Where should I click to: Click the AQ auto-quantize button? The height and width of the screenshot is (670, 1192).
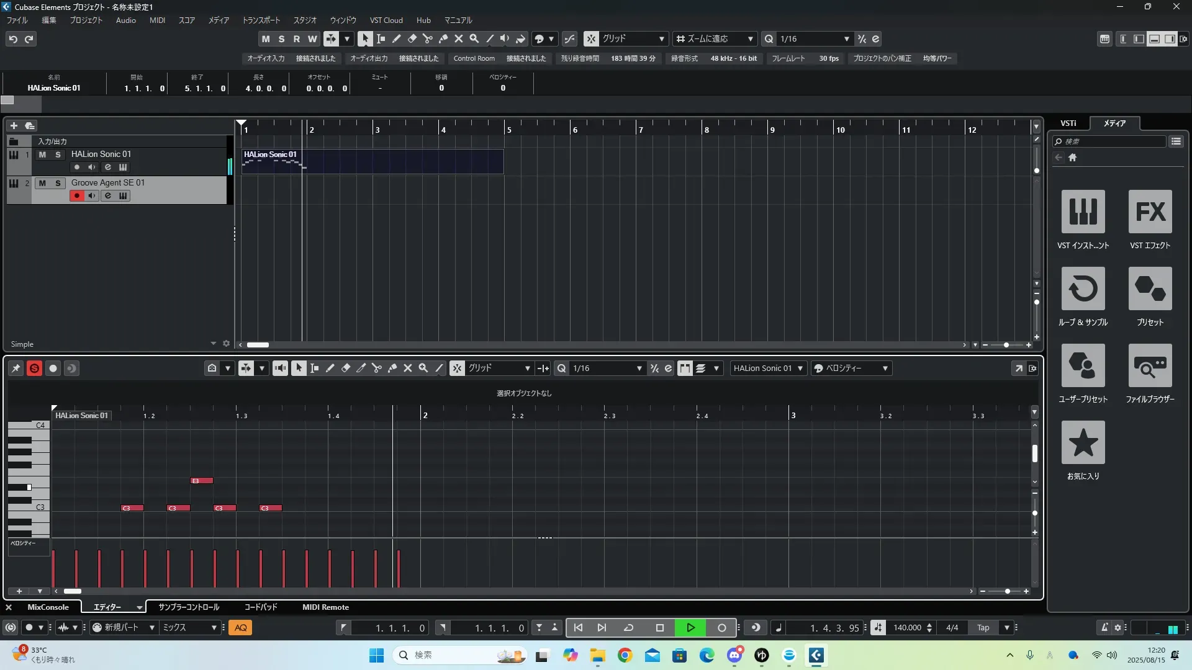(240, 628)
